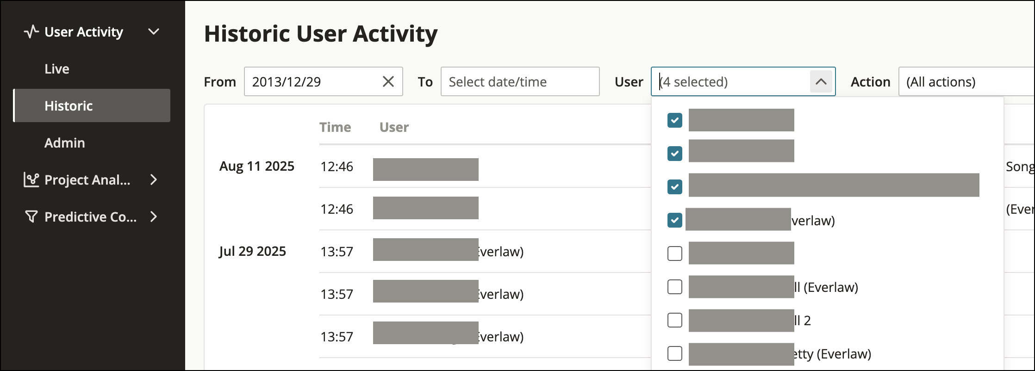Viewport: 1035px width, 371px height.
Task: Click the User Activity pulse icon
Action: [31, 32]
